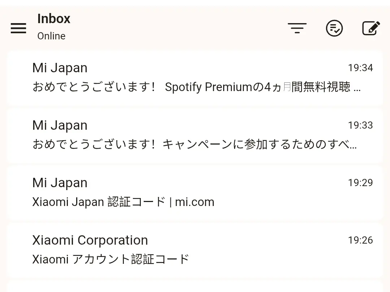Click Mi Japan sender of 認証コード email
This screenshot has height=292, width=390.
pyautogui.click(x=60, y=183)
